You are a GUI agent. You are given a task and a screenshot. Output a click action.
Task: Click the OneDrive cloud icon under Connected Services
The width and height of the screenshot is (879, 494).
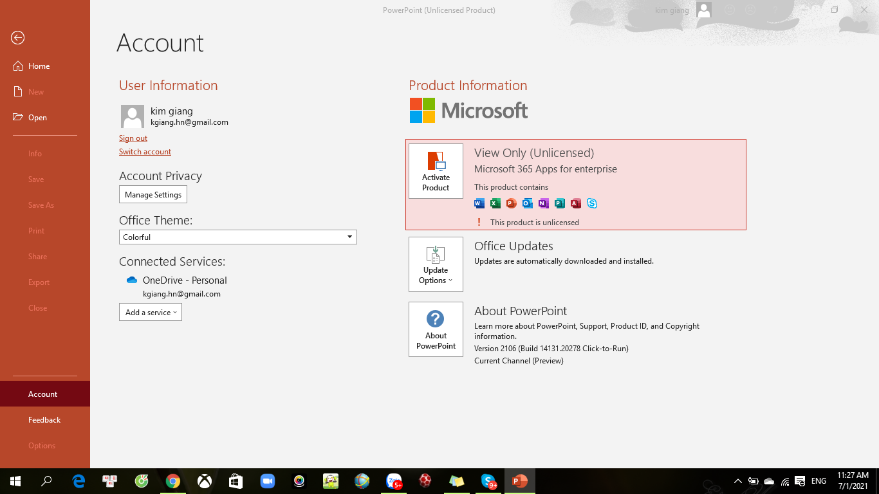[132, 280]
